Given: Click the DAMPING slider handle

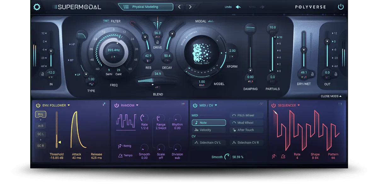Looking at the screenshot, I should point(250,71).
